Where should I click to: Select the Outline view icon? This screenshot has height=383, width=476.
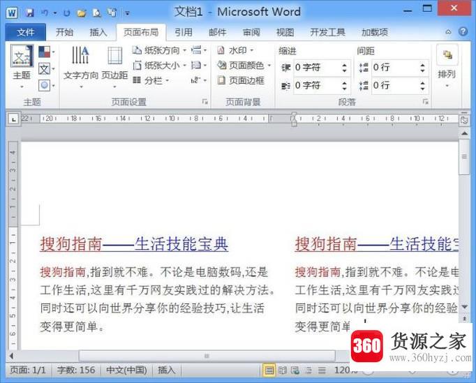pyautogui.click(x=308, y=370)
